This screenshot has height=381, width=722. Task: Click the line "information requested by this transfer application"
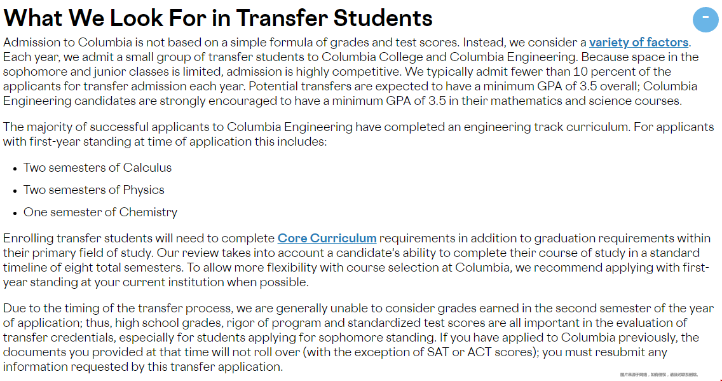coord(143,367)
